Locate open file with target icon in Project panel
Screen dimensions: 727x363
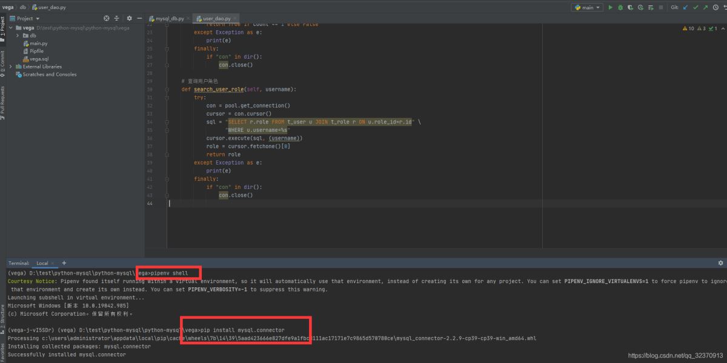coord(106,18)
